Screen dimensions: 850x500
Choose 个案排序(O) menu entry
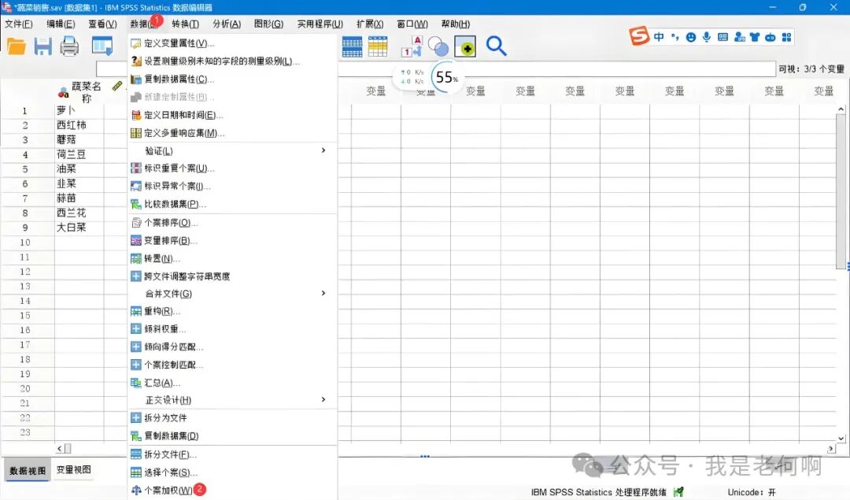[x=232, y=223]
